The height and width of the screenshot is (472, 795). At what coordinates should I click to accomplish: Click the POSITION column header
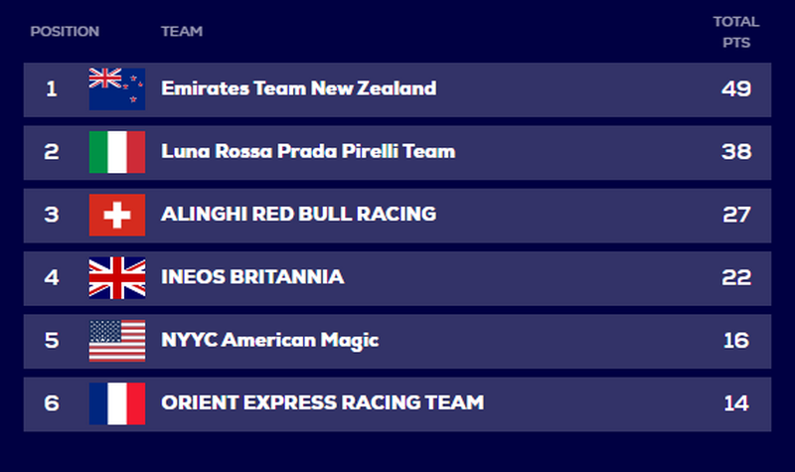[x=65, y=32]
